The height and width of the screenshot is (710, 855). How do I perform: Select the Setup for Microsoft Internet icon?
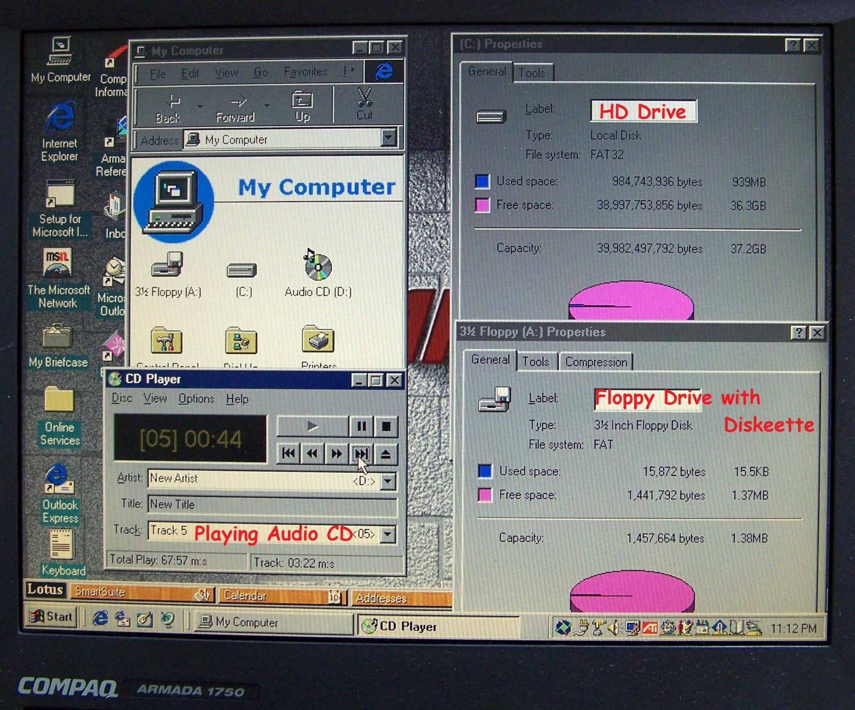59,209
